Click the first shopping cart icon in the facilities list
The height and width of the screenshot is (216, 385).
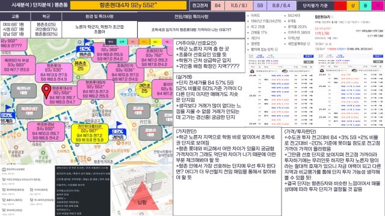tap(4, 179)
